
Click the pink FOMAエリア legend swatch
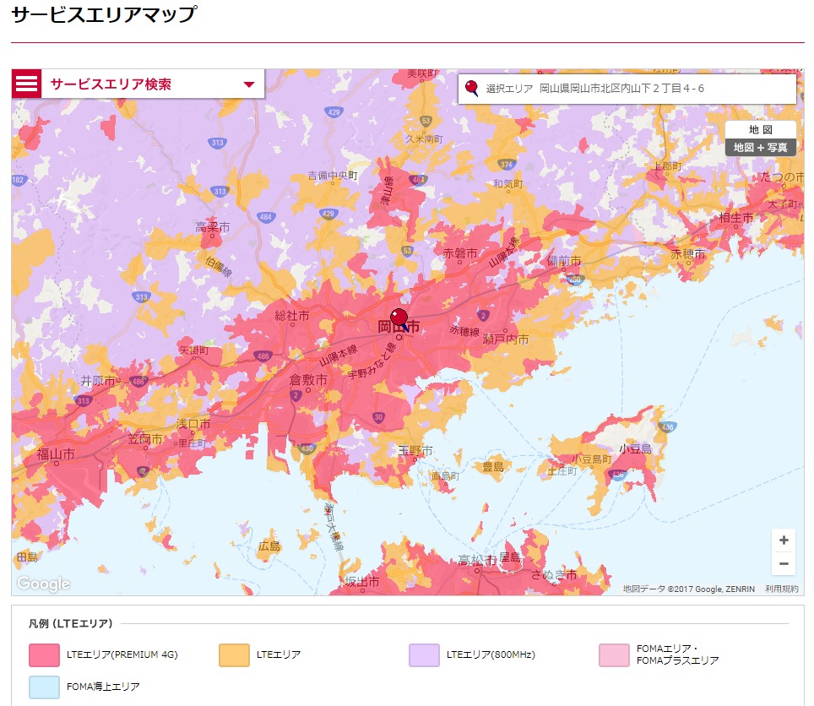click(x=614, y=655)
